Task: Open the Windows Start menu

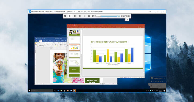Action: click(29, 91)
